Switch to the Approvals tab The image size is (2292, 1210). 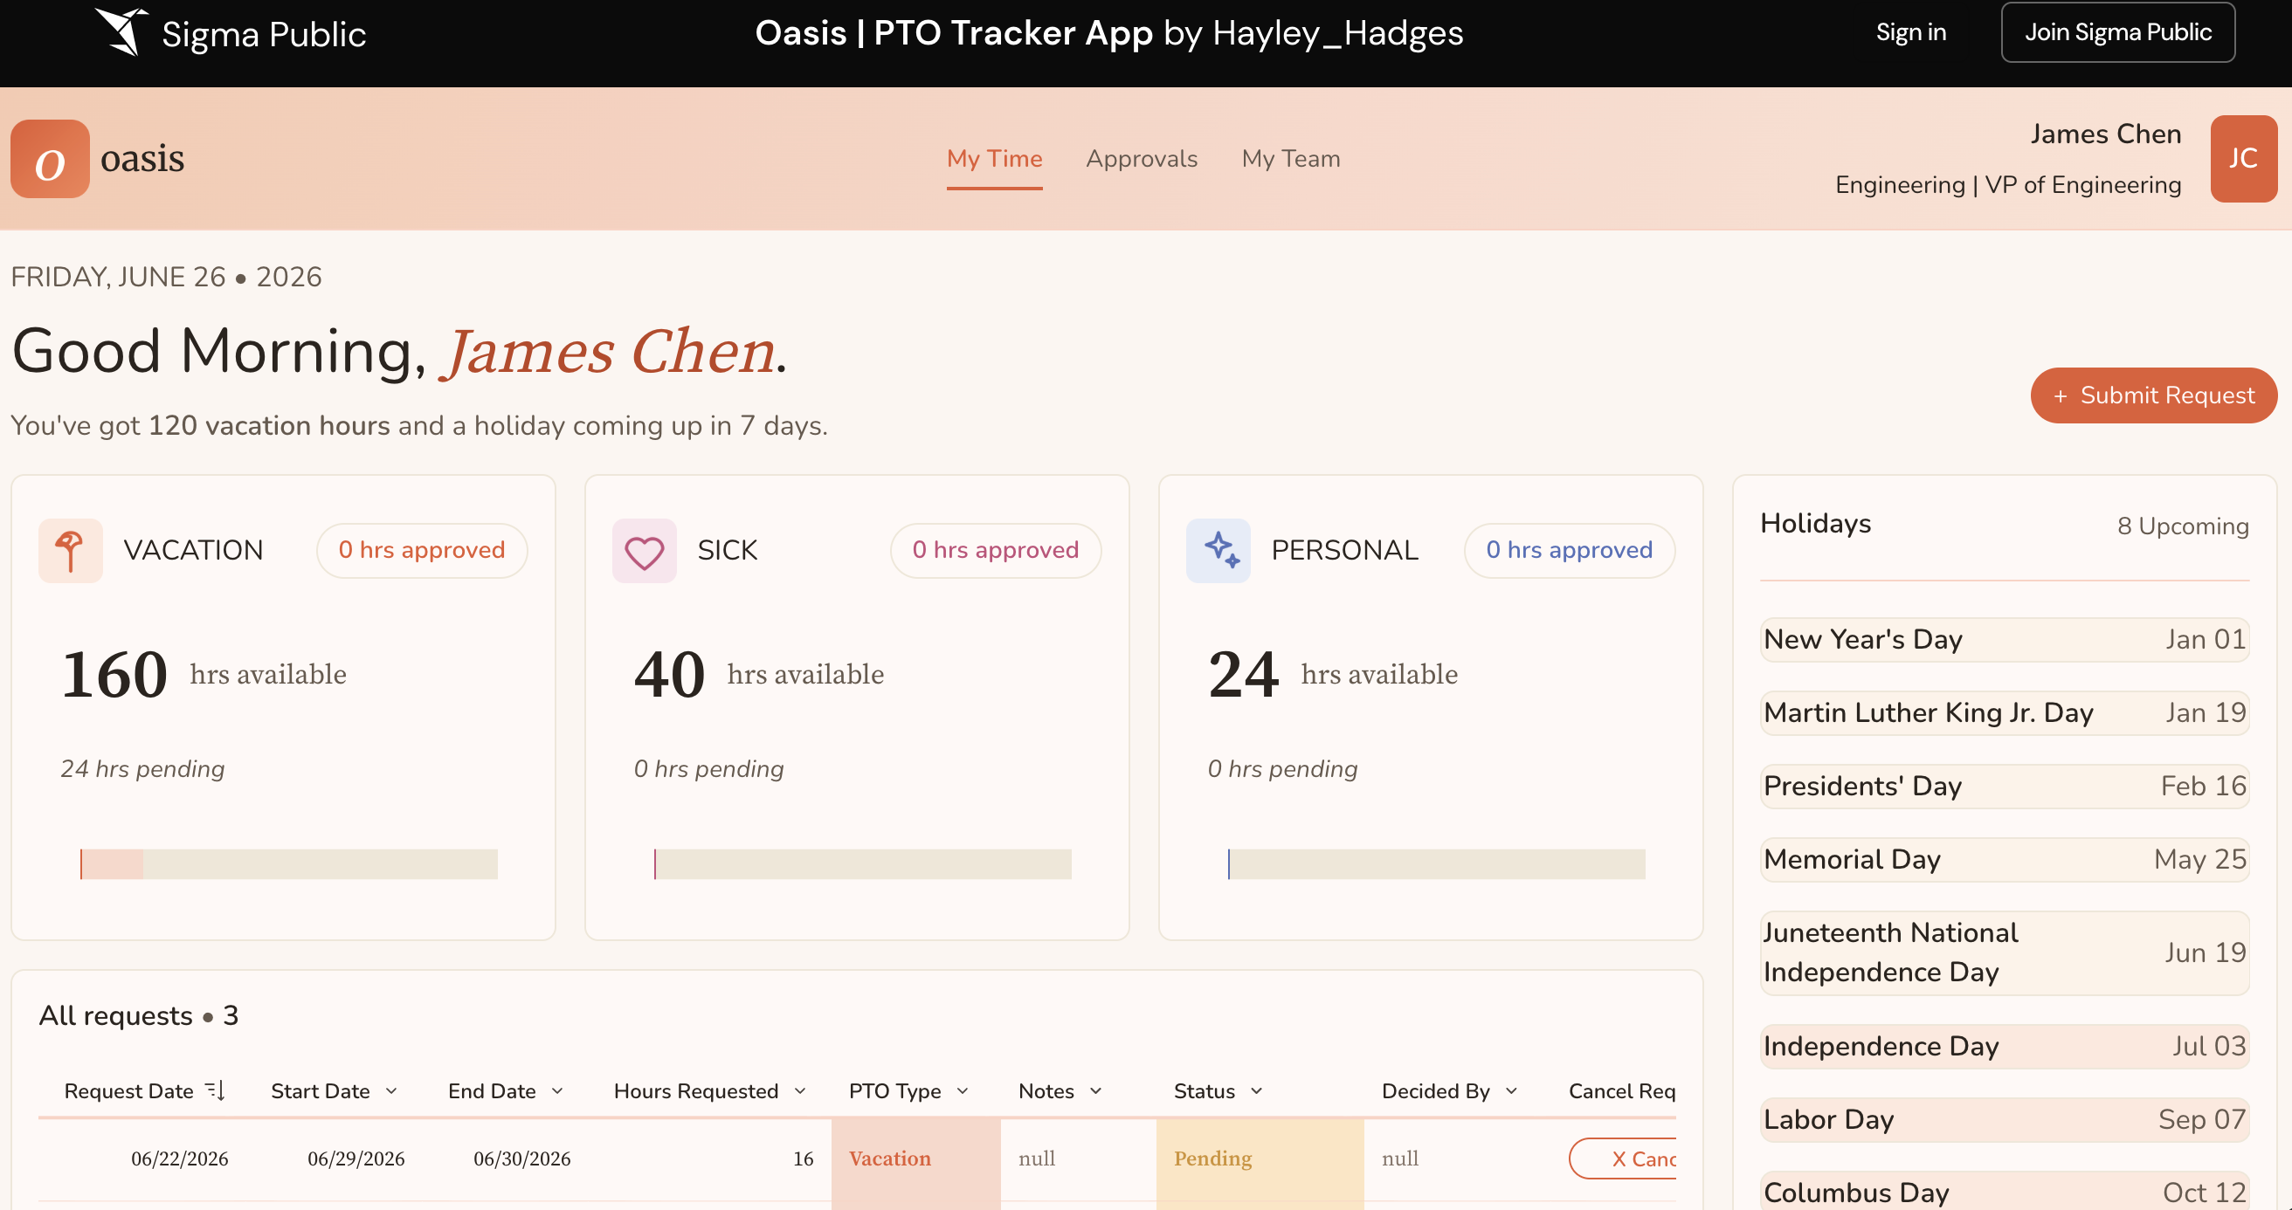point(1142,159)
